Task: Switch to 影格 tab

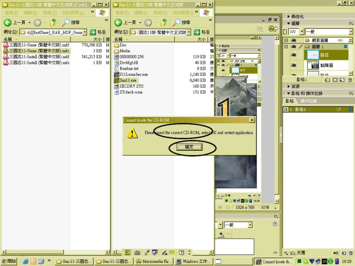Action: [290, 101]
